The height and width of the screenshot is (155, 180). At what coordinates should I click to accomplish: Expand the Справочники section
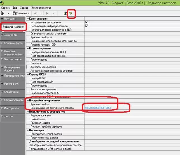[2, 92]
